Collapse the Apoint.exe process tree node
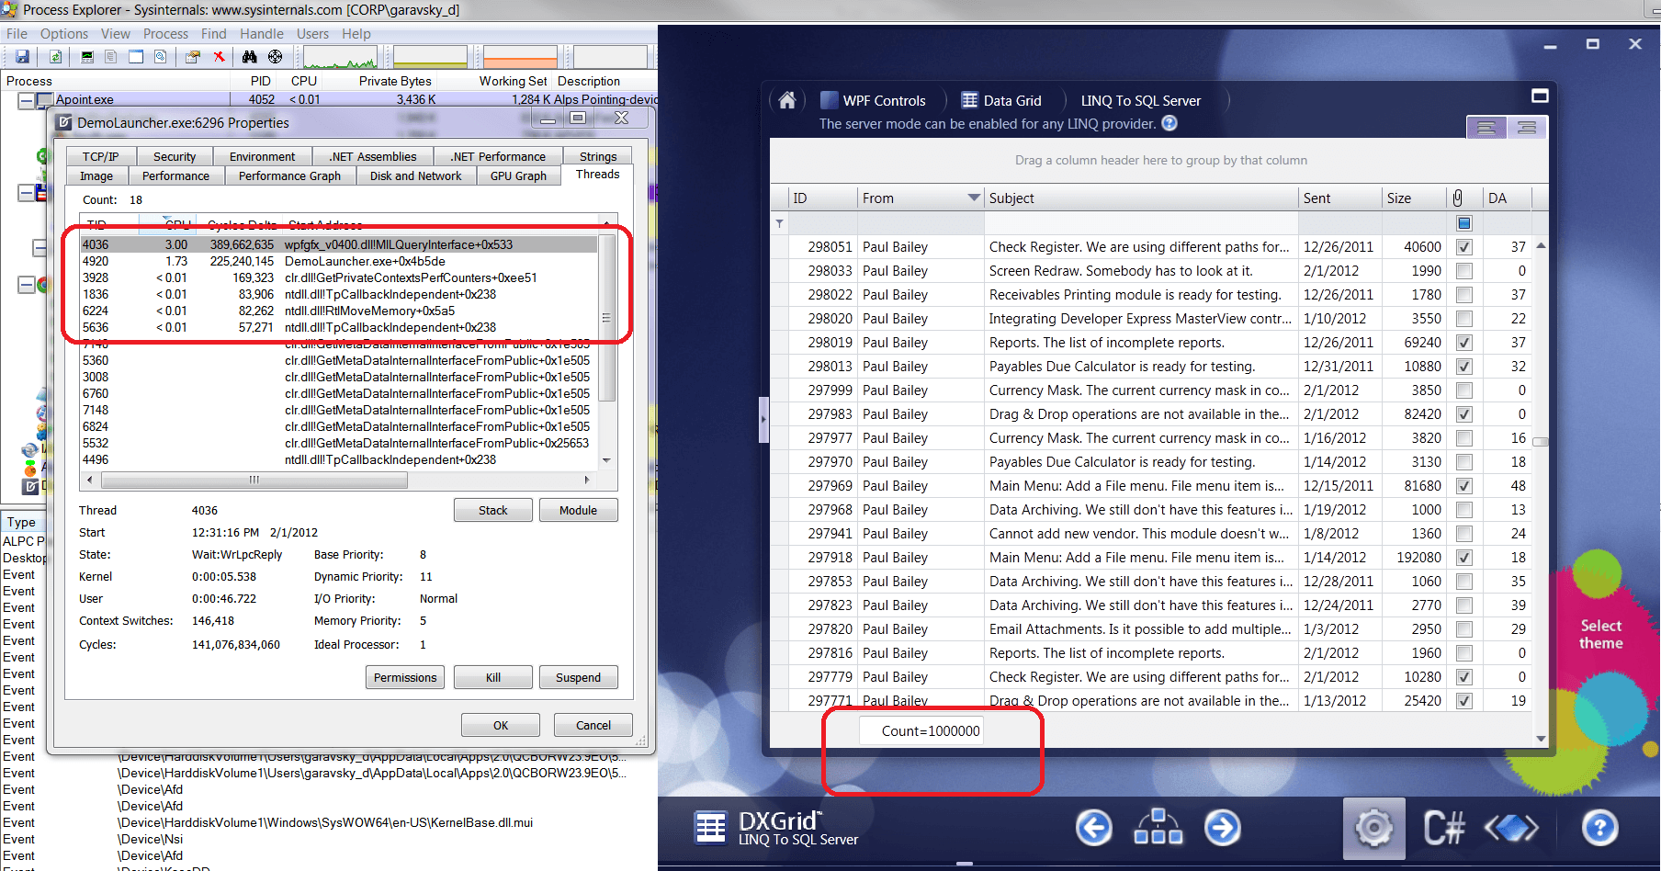Image resolution: width=1661 pixels, height=871 pixels. pyautogui.click(x=26, y=99)
